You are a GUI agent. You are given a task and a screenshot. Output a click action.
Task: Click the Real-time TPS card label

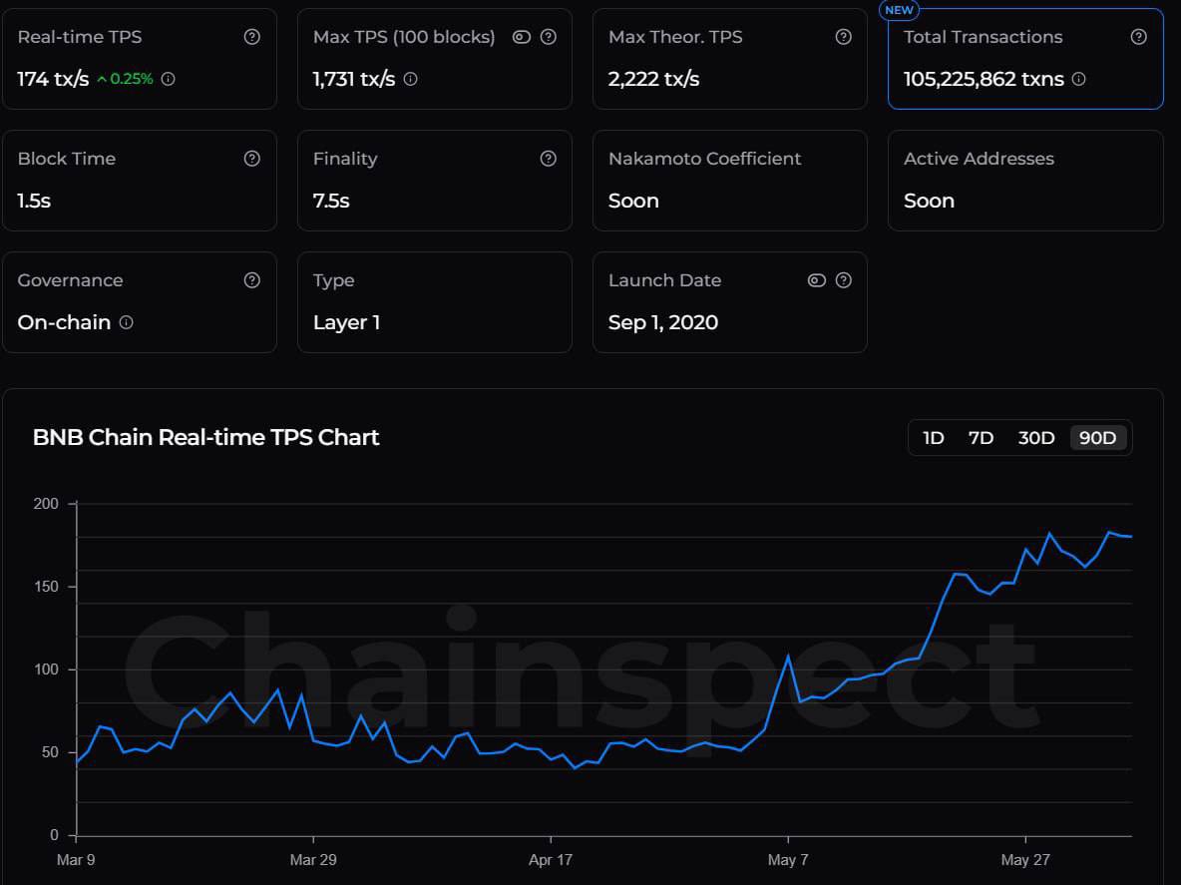coord(80,37)
